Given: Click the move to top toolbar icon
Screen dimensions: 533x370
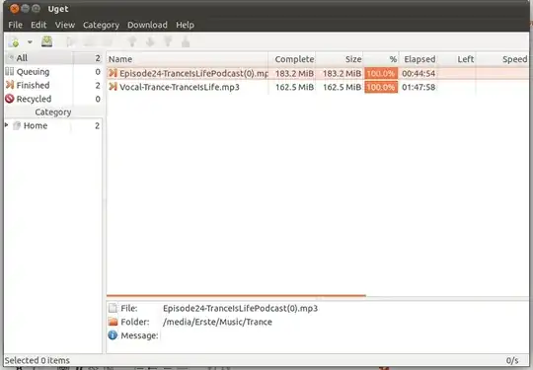Looking at the screenshot, I should coord(168,41).
